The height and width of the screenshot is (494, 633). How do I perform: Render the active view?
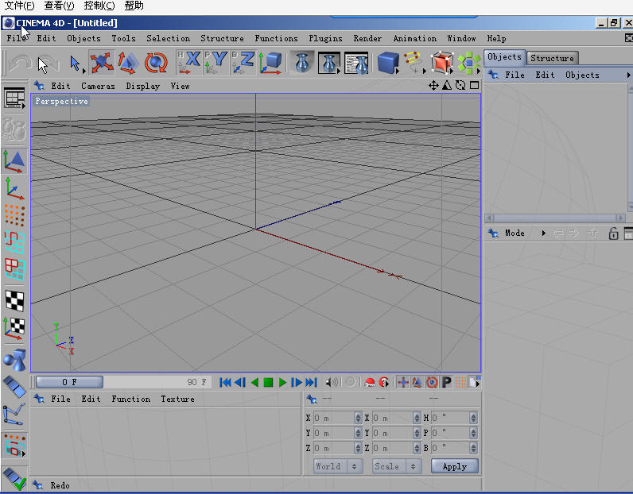(301, 62)
